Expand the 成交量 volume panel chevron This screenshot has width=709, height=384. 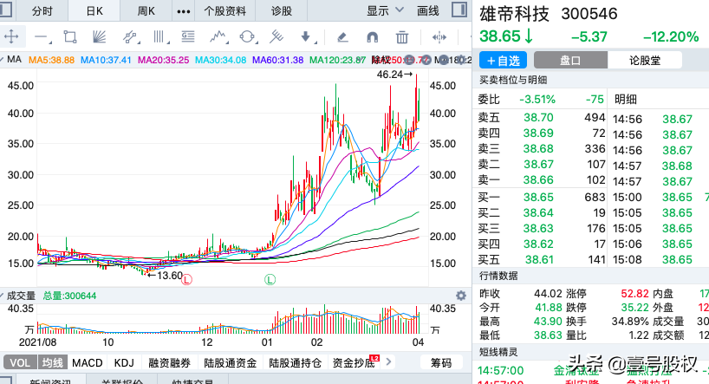point(2,296)
